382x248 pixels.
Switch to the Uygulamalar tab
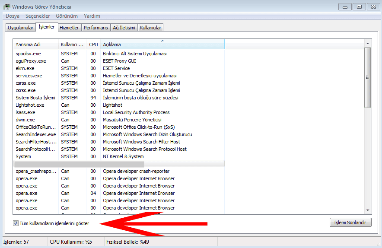tap(20, 28)
